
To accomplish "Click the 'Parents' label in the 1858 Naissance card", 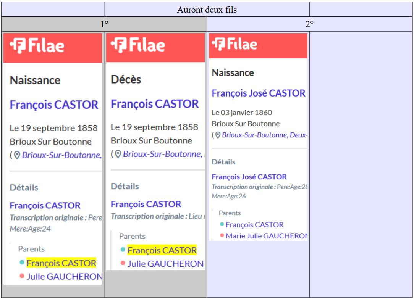I will click(x=31, y=249).
